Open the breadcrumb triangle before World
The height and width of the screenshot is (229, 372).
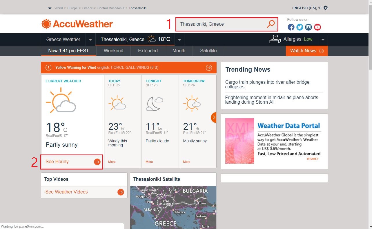click(50, 8)
